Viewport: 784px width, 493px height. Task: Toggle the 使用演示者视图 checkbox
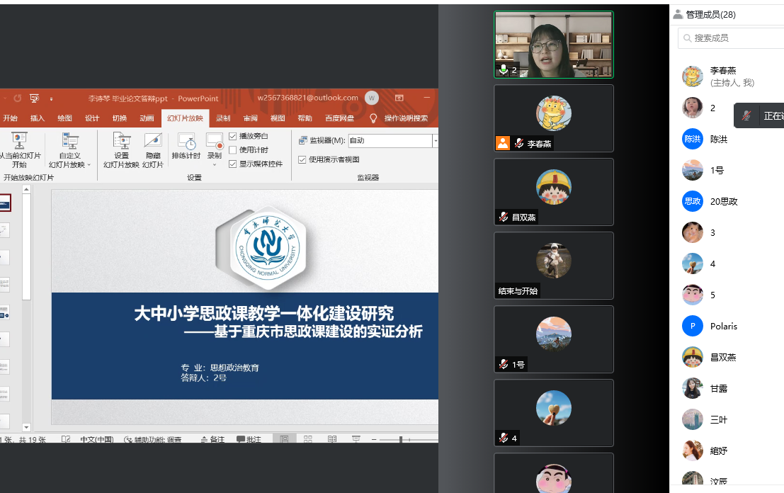coord(302,159)
